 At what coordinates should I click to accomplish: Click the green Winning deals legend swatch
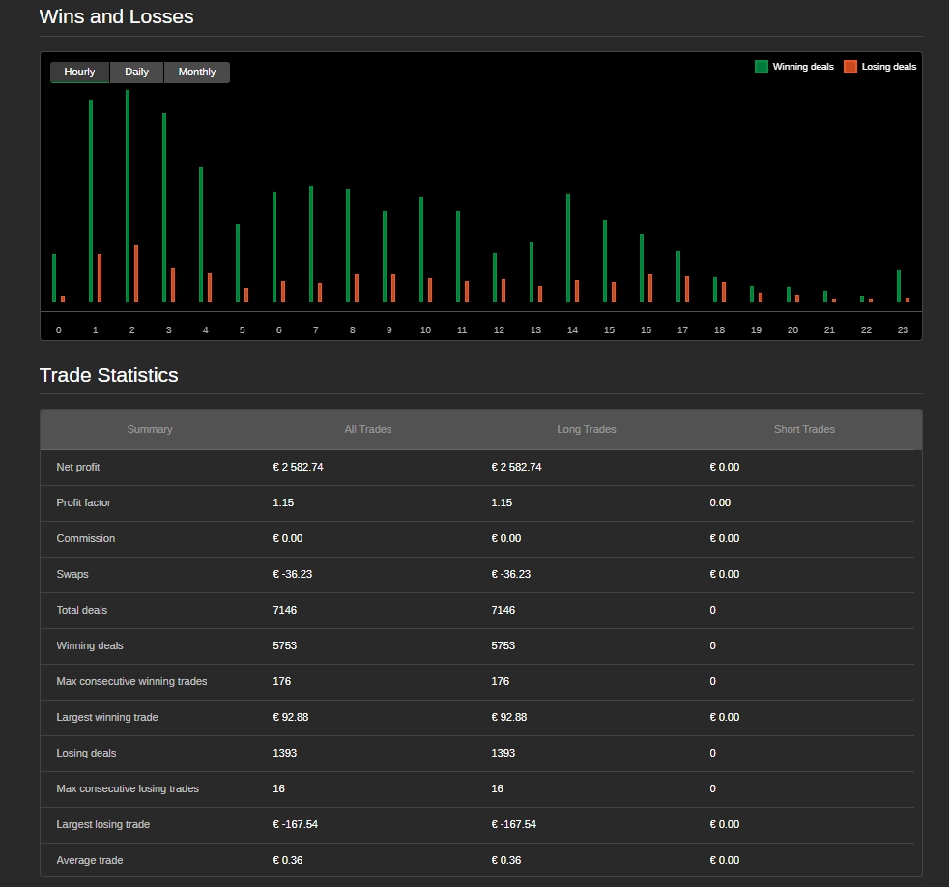coord(762,67)
